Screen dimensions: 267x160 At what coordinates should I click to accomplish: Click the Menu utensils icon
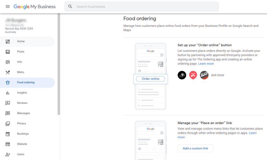click(x=8, y=72)
